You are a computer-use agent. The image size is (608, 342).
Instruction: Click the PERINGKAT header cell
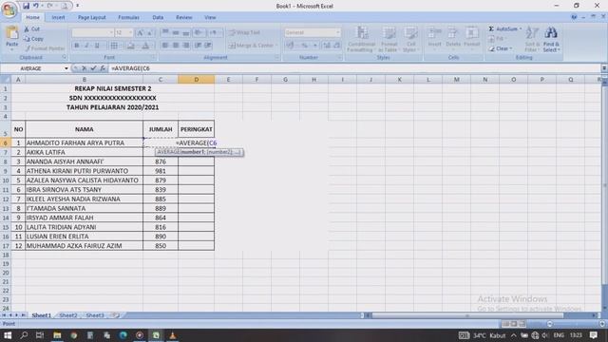[x=197, y=129]
